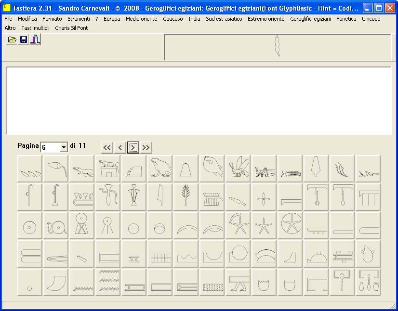Insert the irrigated land grid hieroglyph
Viewport: 398px width, 311px height.
point(160,254)
